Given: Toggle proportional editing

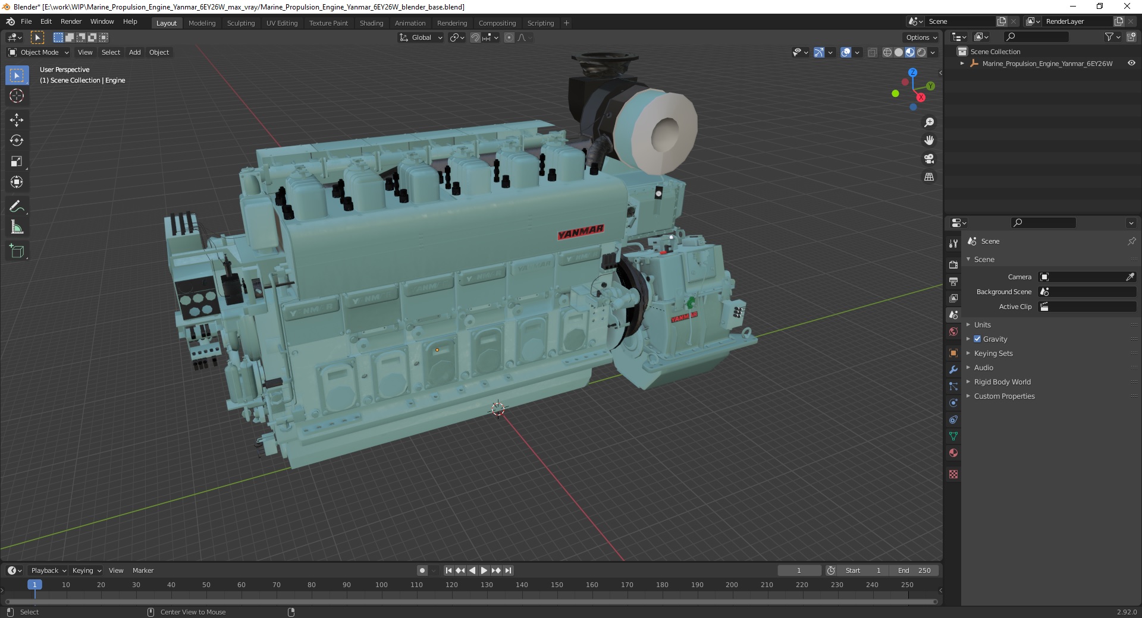Looking at the screenshot, I should (x=509, y=37).
